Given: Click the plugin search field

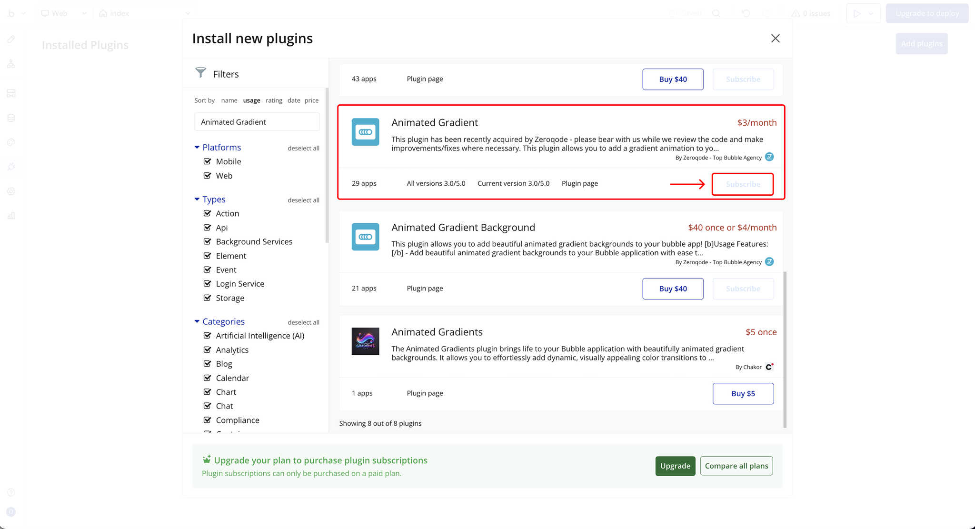Looking at the screenshot, I should [x=257, y=122].
